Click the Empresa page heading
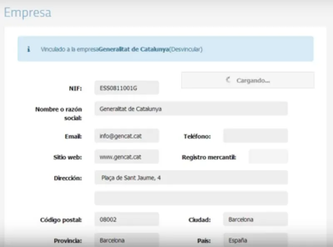 click(27, 12)
